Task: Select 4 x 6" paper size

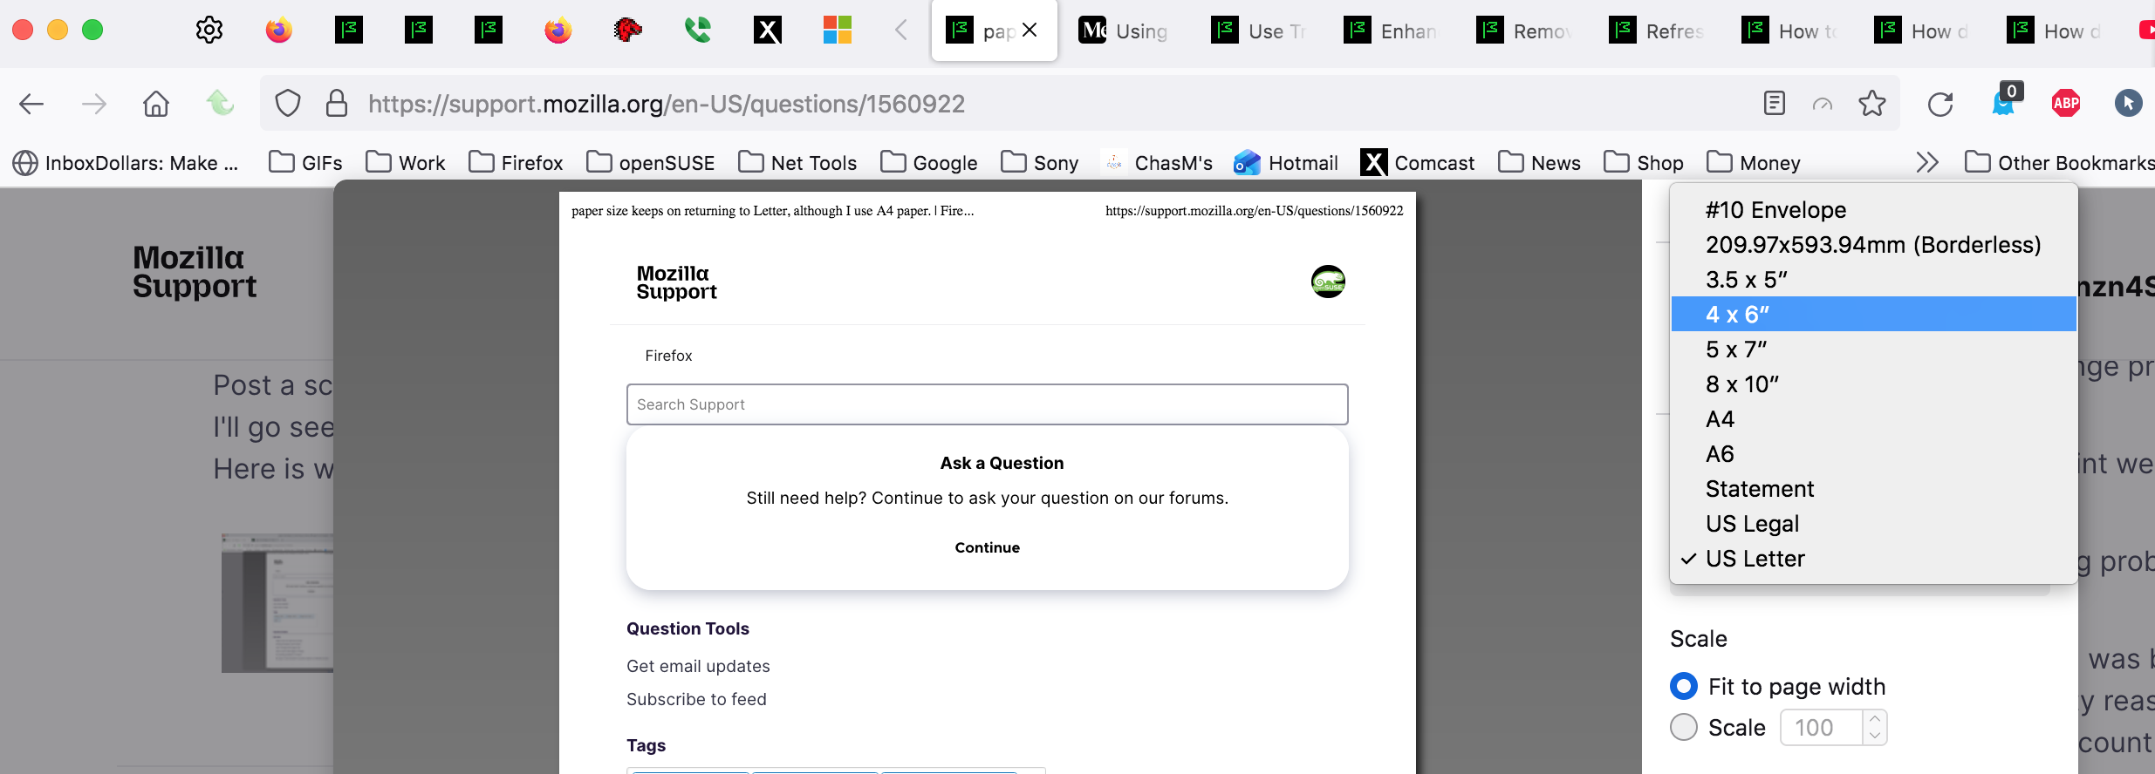Action: coord(1737,315)
